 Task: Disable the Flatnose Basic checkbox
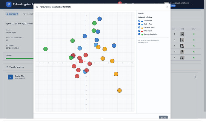pyautogui.click(x=139, y=28)
